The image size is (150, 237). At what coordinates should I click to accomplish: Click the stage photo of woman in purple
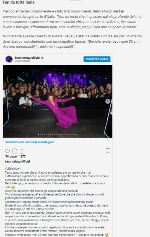pos(58,101)
